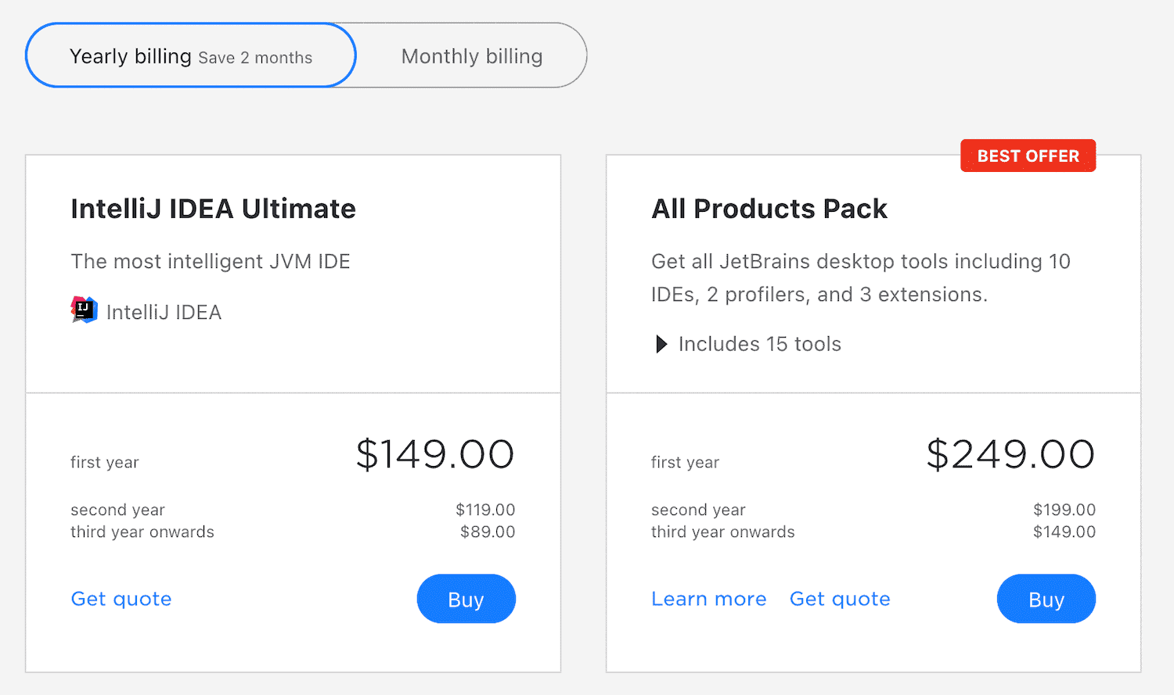Select the IntelliJ IDEA Ultimate card title

point(213,209)
